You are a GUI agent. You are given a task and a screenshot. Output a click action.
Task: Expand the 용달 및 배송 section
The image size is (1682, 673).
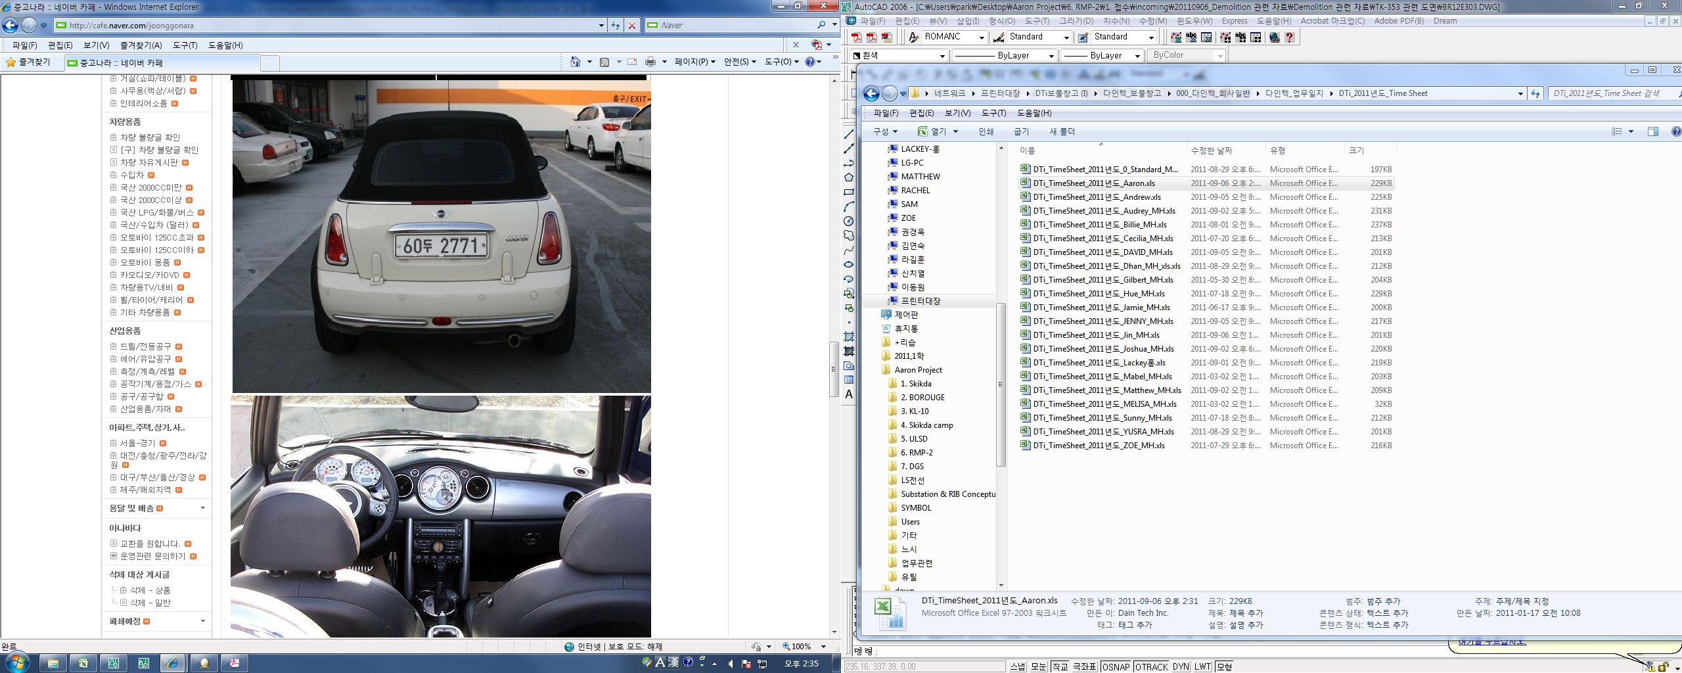point(202,508)
